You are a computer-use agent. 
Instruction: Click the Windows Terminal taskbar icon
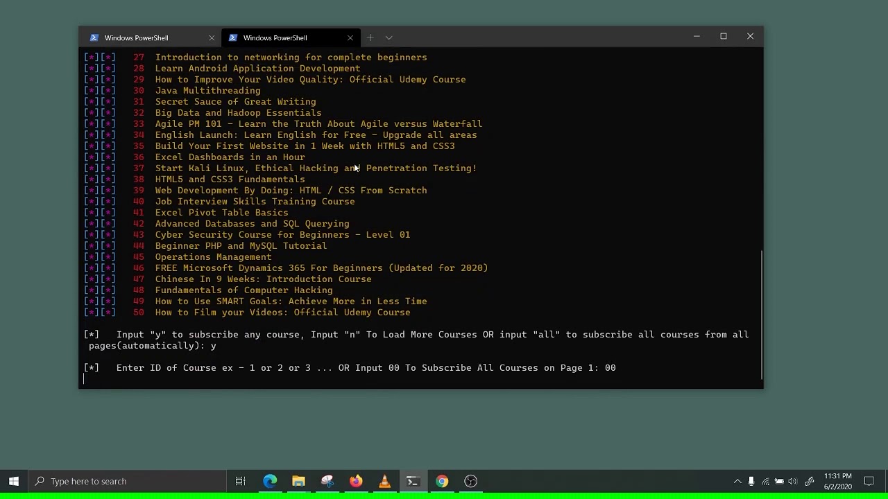(x=413, y=481)
